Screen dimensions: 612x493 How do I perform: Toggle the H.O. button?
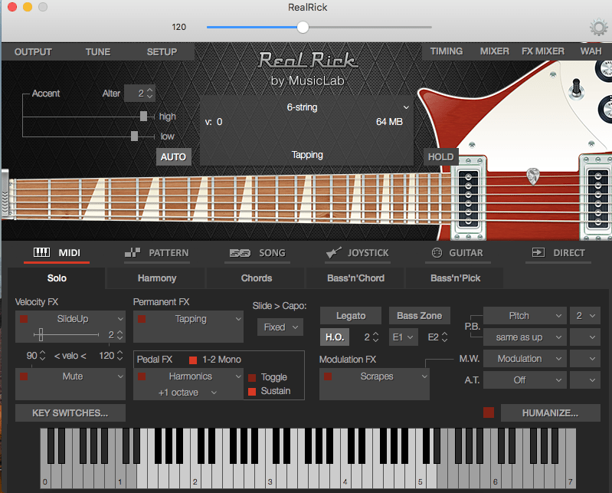[x=335, y=337]
